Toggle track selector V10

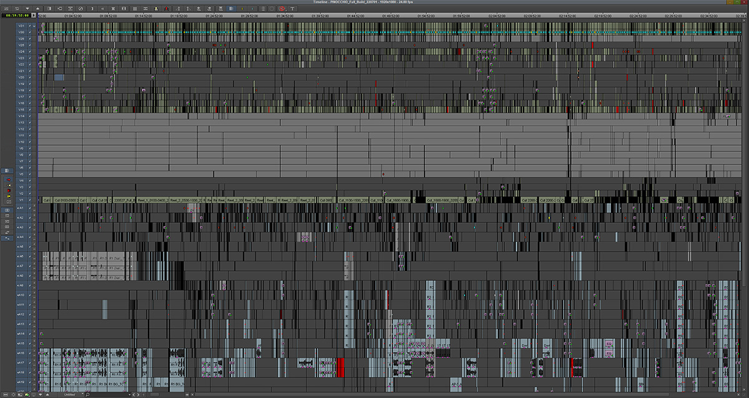[21, 142]
